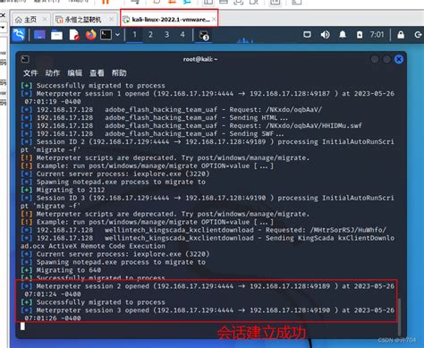Screen dimensions: 424x348
Task: Open the file manager panel icon
Action: (x=56, y=35)
